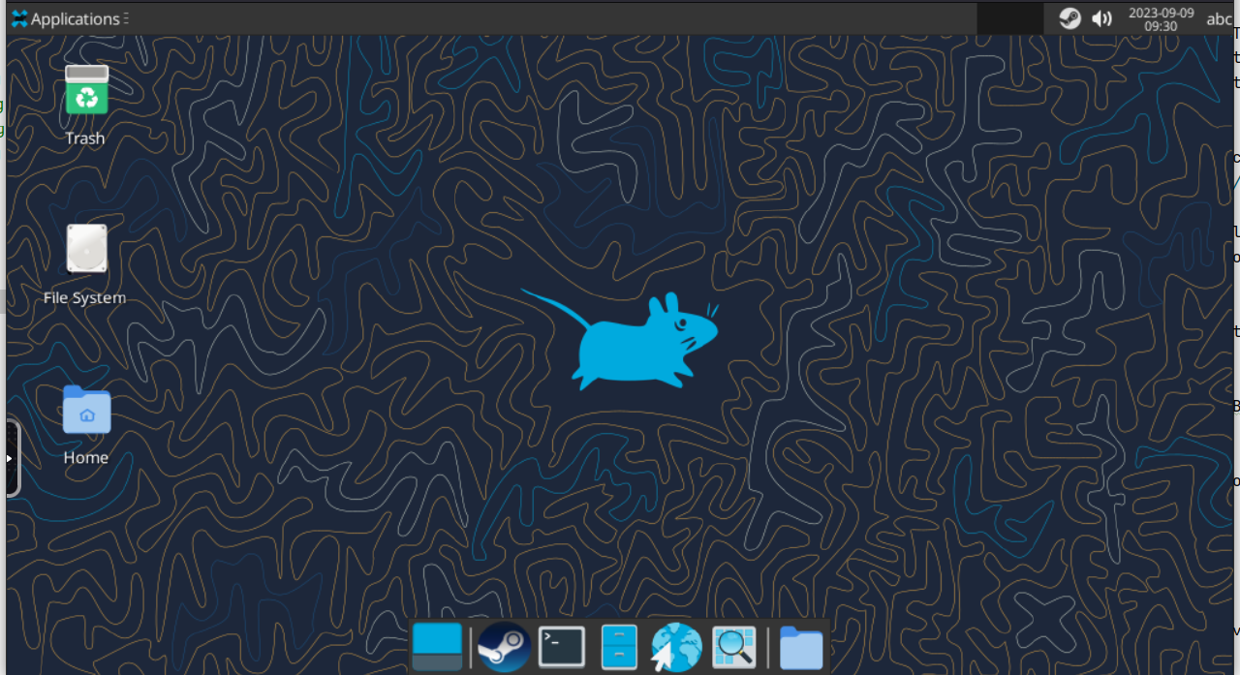Image resolution: width=1240 pixels, height=675 pixels.
Task: Open Terminal Emulator from the dock
Action: coord(562,646)
